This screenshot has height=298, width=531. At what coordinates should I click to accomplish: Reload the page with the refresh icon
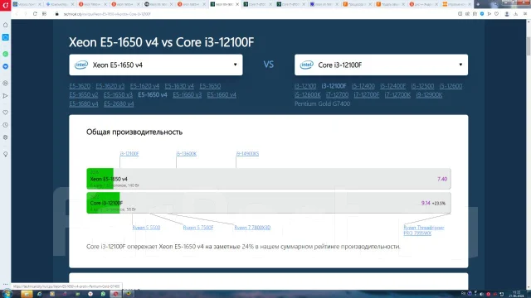35,14
